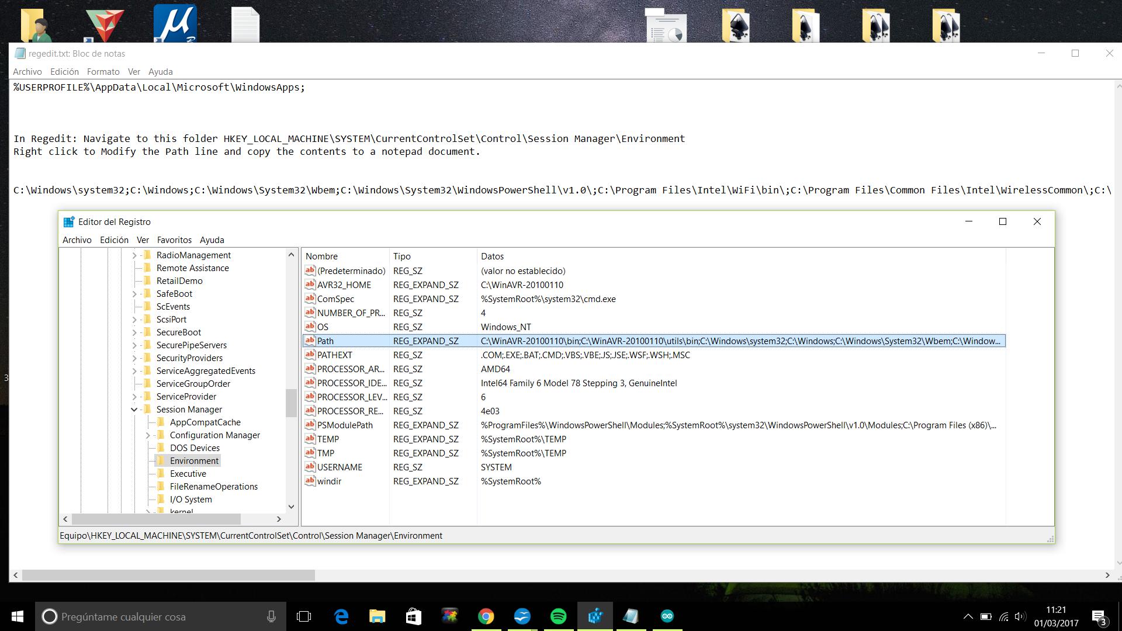The width and height of the screenshot is (1122, 631).
Task: Open the Windows Store taskbar icon
Action: (413, 616)
